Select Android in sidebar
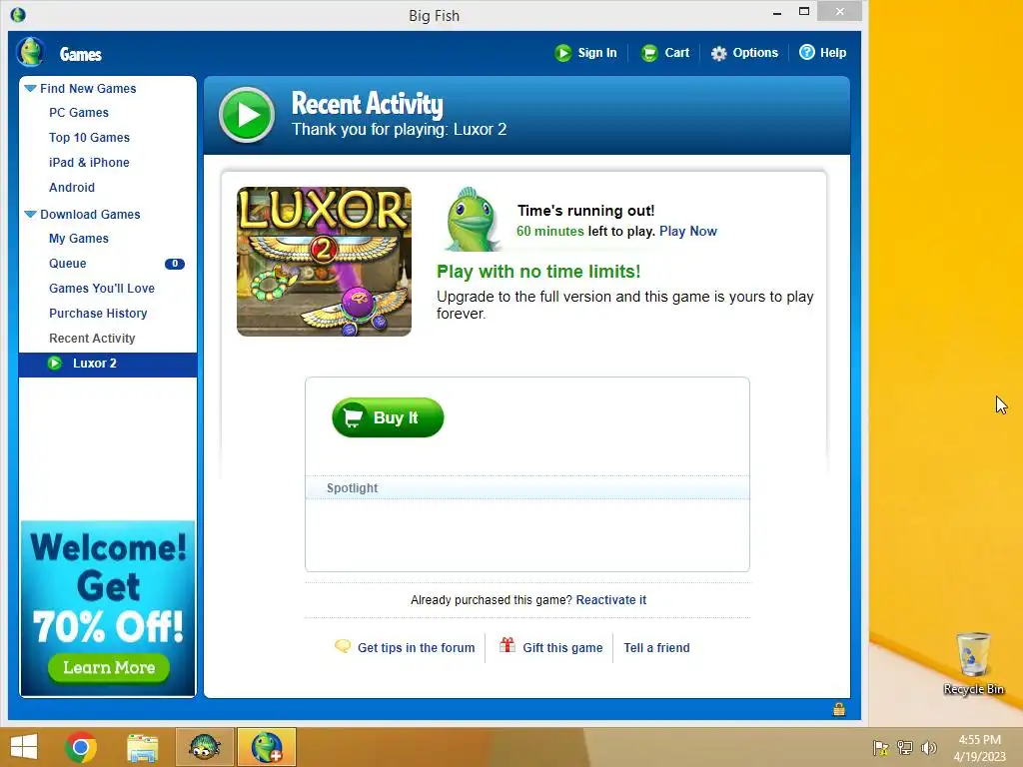This screenshot has width=1023, height=767. pos(72,187)
